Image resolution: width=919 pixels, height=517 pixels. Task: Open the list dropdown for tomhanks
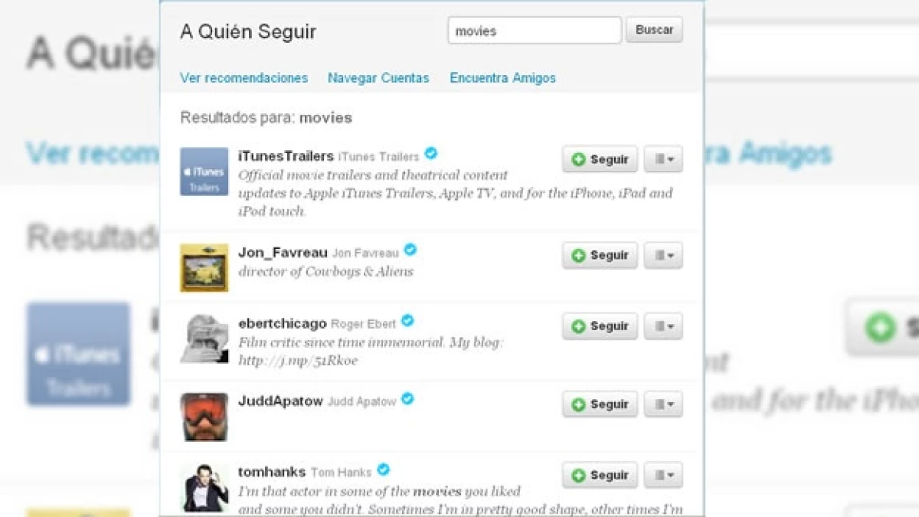(663, 475)
